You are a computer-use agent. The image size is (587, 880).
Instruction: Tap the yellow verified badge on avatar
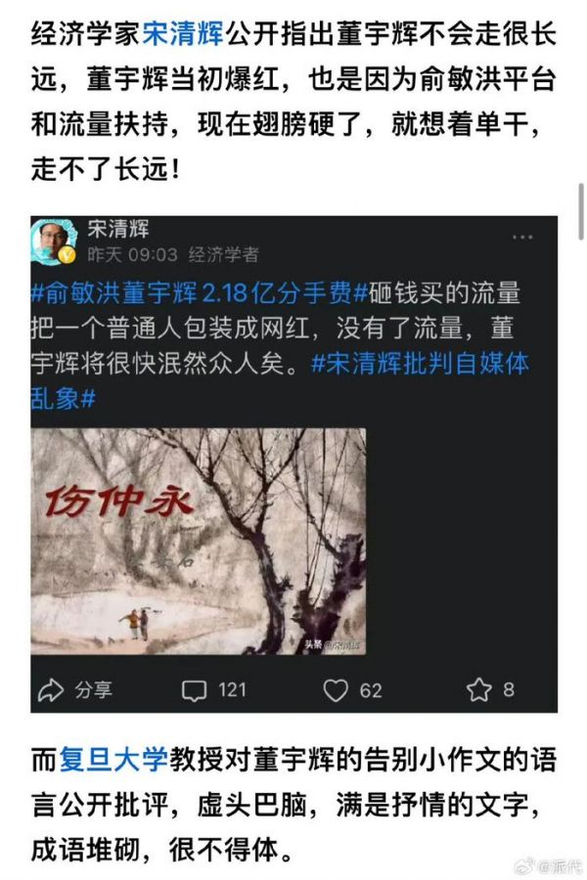68,255
